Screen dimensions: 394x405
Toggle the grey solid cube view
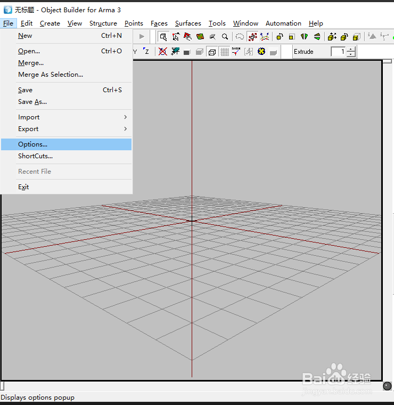click(200, 52)
